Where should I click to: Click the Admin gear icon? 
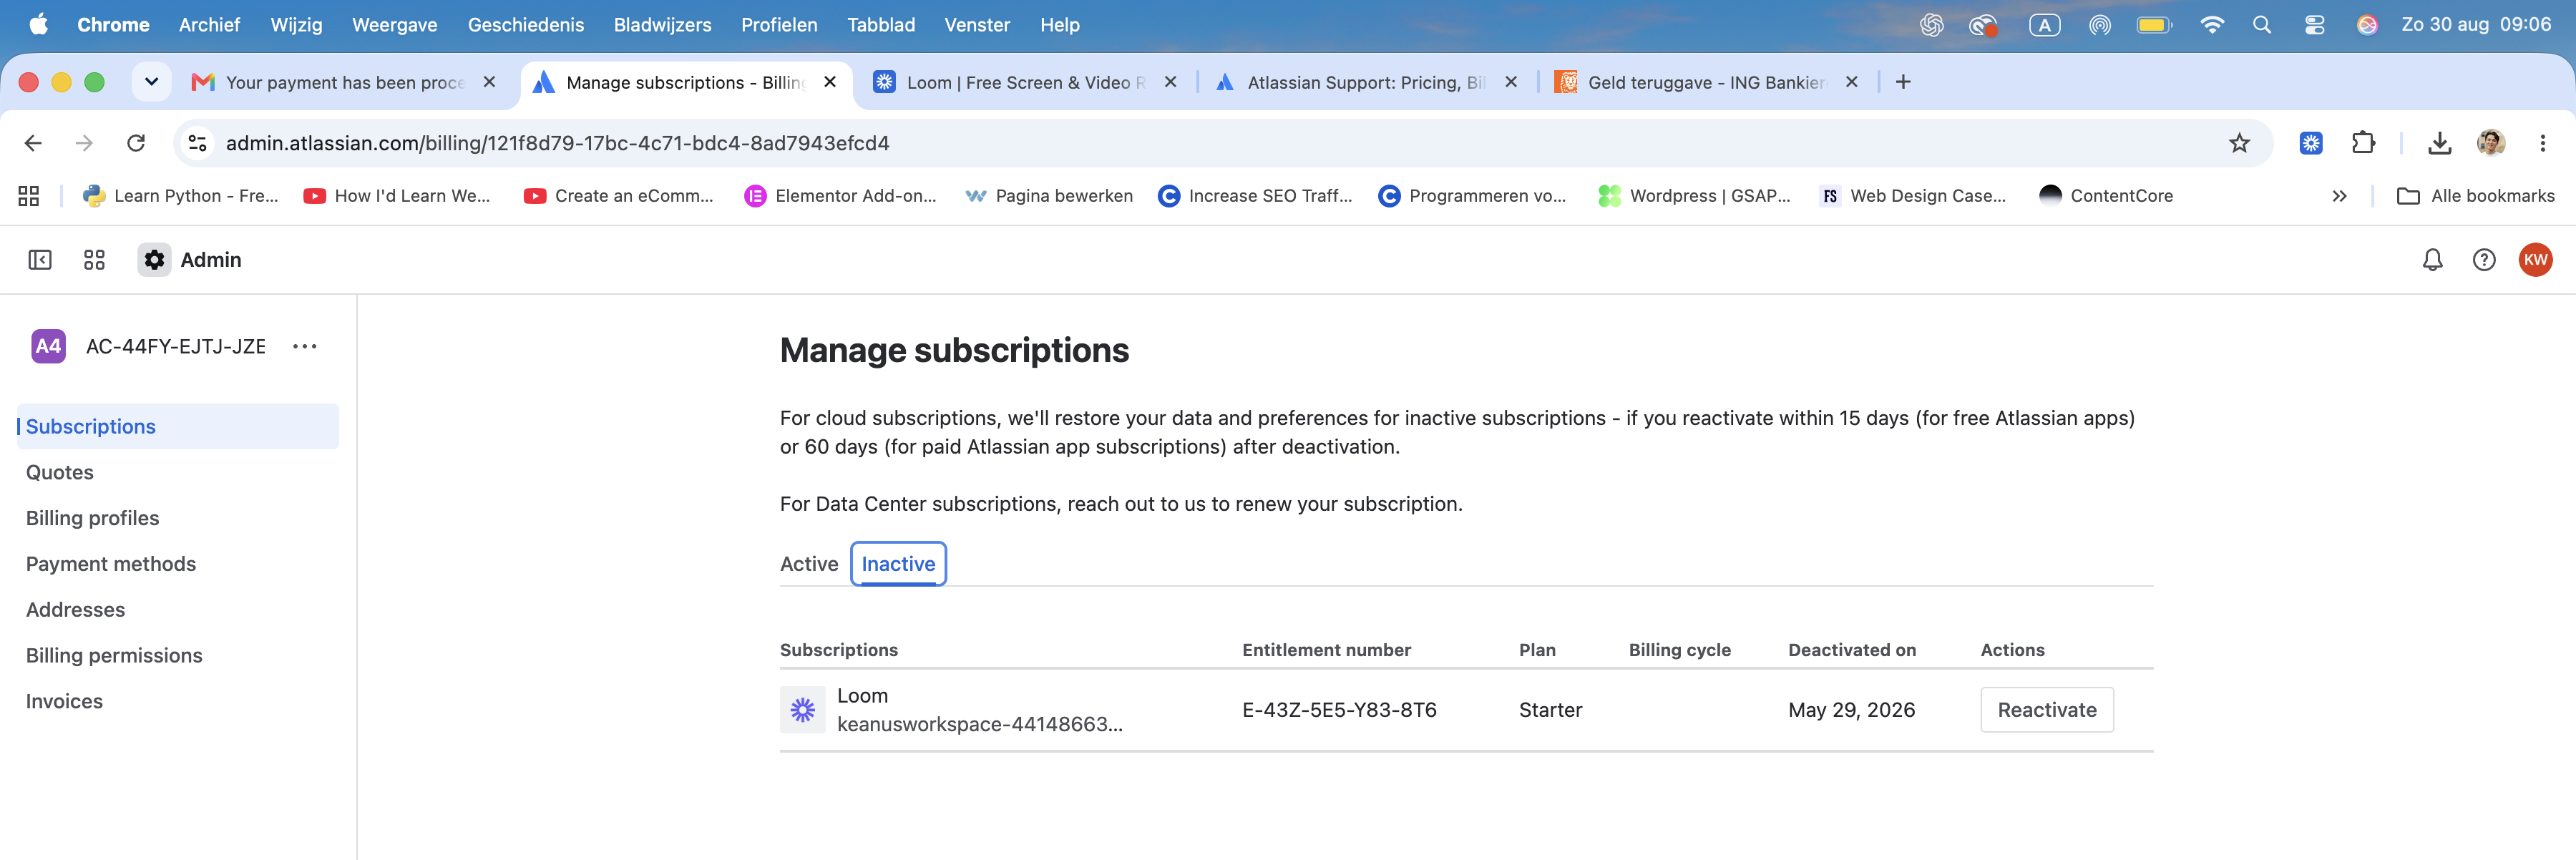point(154,260)
